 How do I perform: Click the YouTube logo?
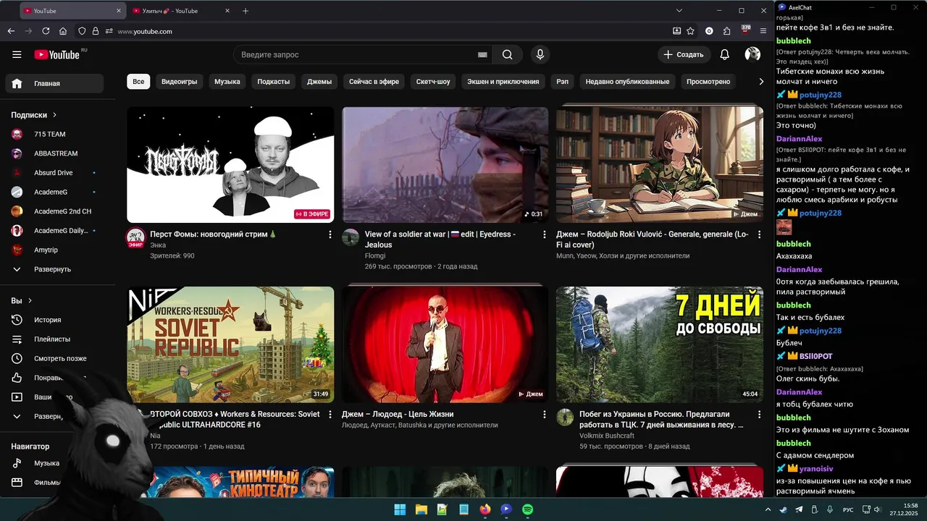(x=56, y=54)
